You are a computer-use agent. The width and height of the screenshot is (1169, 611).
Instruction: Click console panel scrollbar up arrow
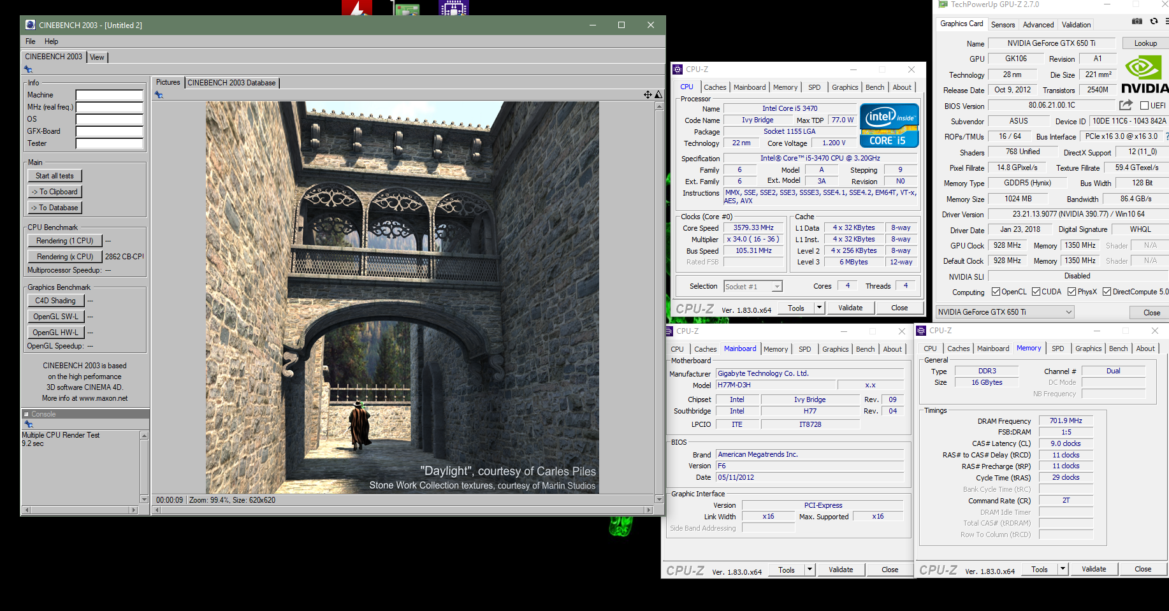(x=144, y=436)
